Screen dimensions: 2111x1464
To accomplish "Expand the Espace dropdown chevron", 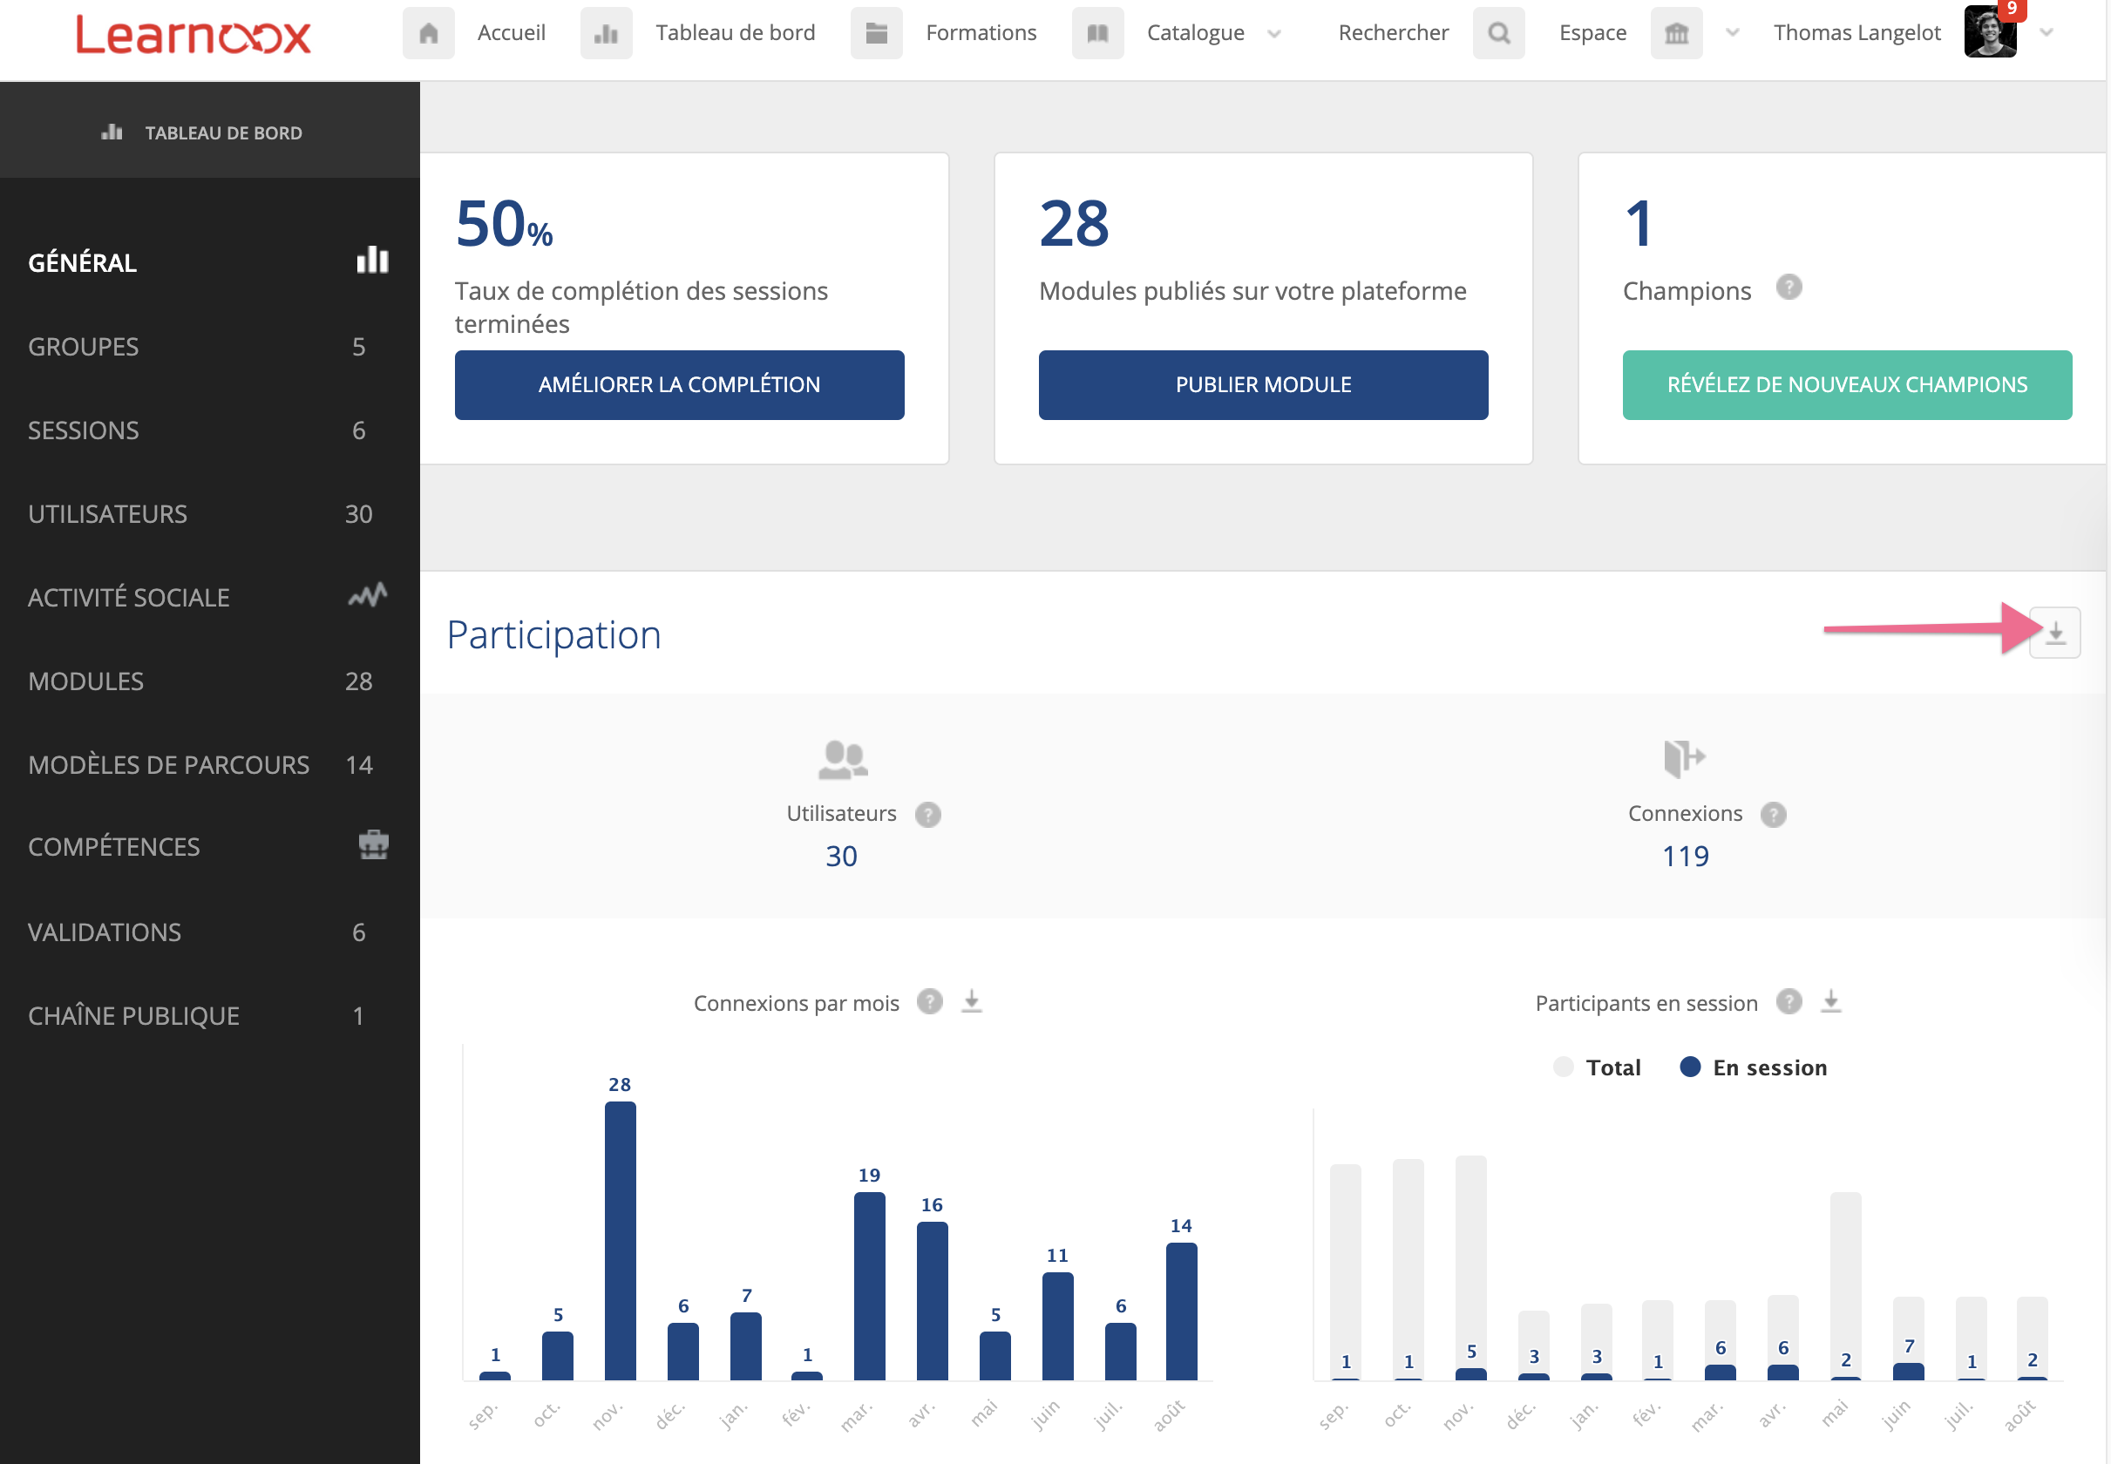I will (x=1732, y=33).
